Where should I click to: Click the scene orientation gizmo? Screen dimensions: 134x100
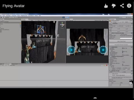[x=62, y=24]
